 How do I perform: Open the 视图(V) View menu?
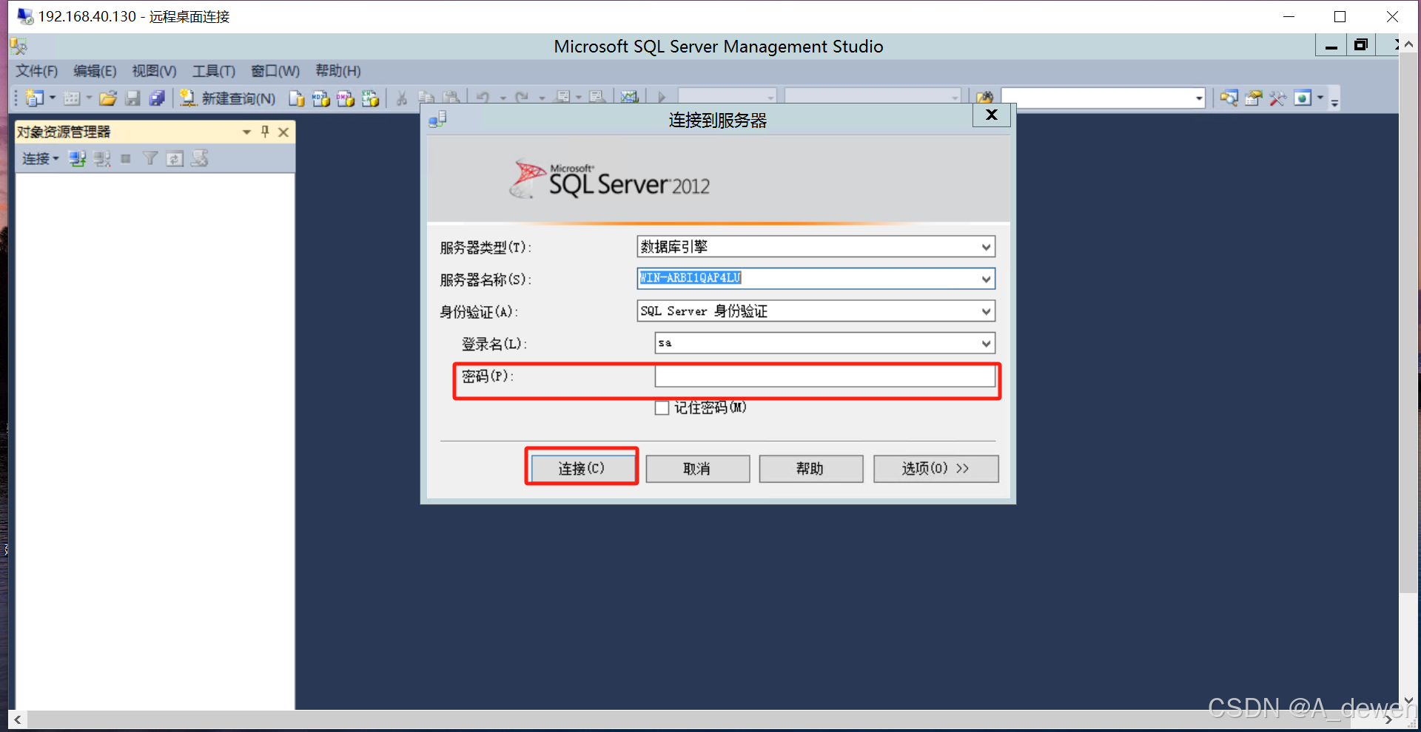154,71
